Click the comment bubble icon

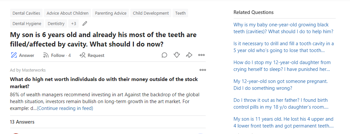(x=164, y=55)
